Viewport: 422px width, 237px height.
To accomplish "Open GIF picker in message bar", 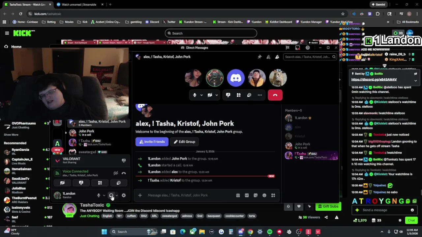I will (x=247, y=195).
